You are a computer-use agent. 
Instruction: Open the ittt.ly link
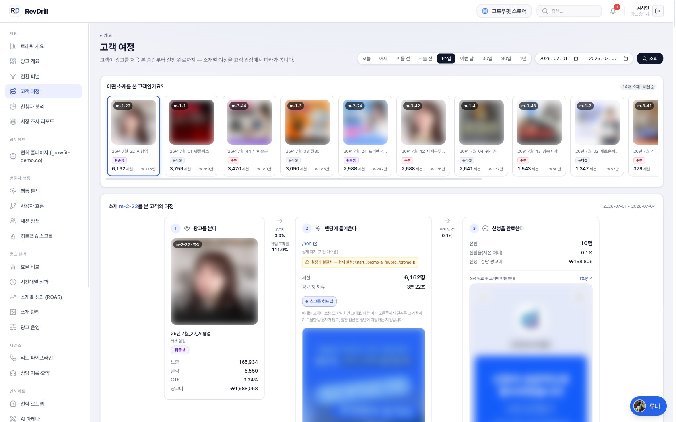pyautogui.click(x=586, y=278)
